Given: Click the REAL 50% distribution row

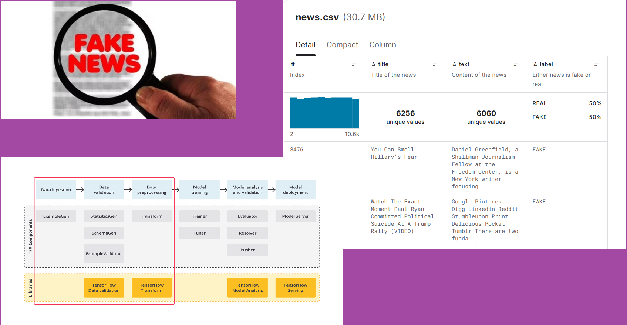Looking at the screenshot, I should pyautogui.click(x=567, y=103).
